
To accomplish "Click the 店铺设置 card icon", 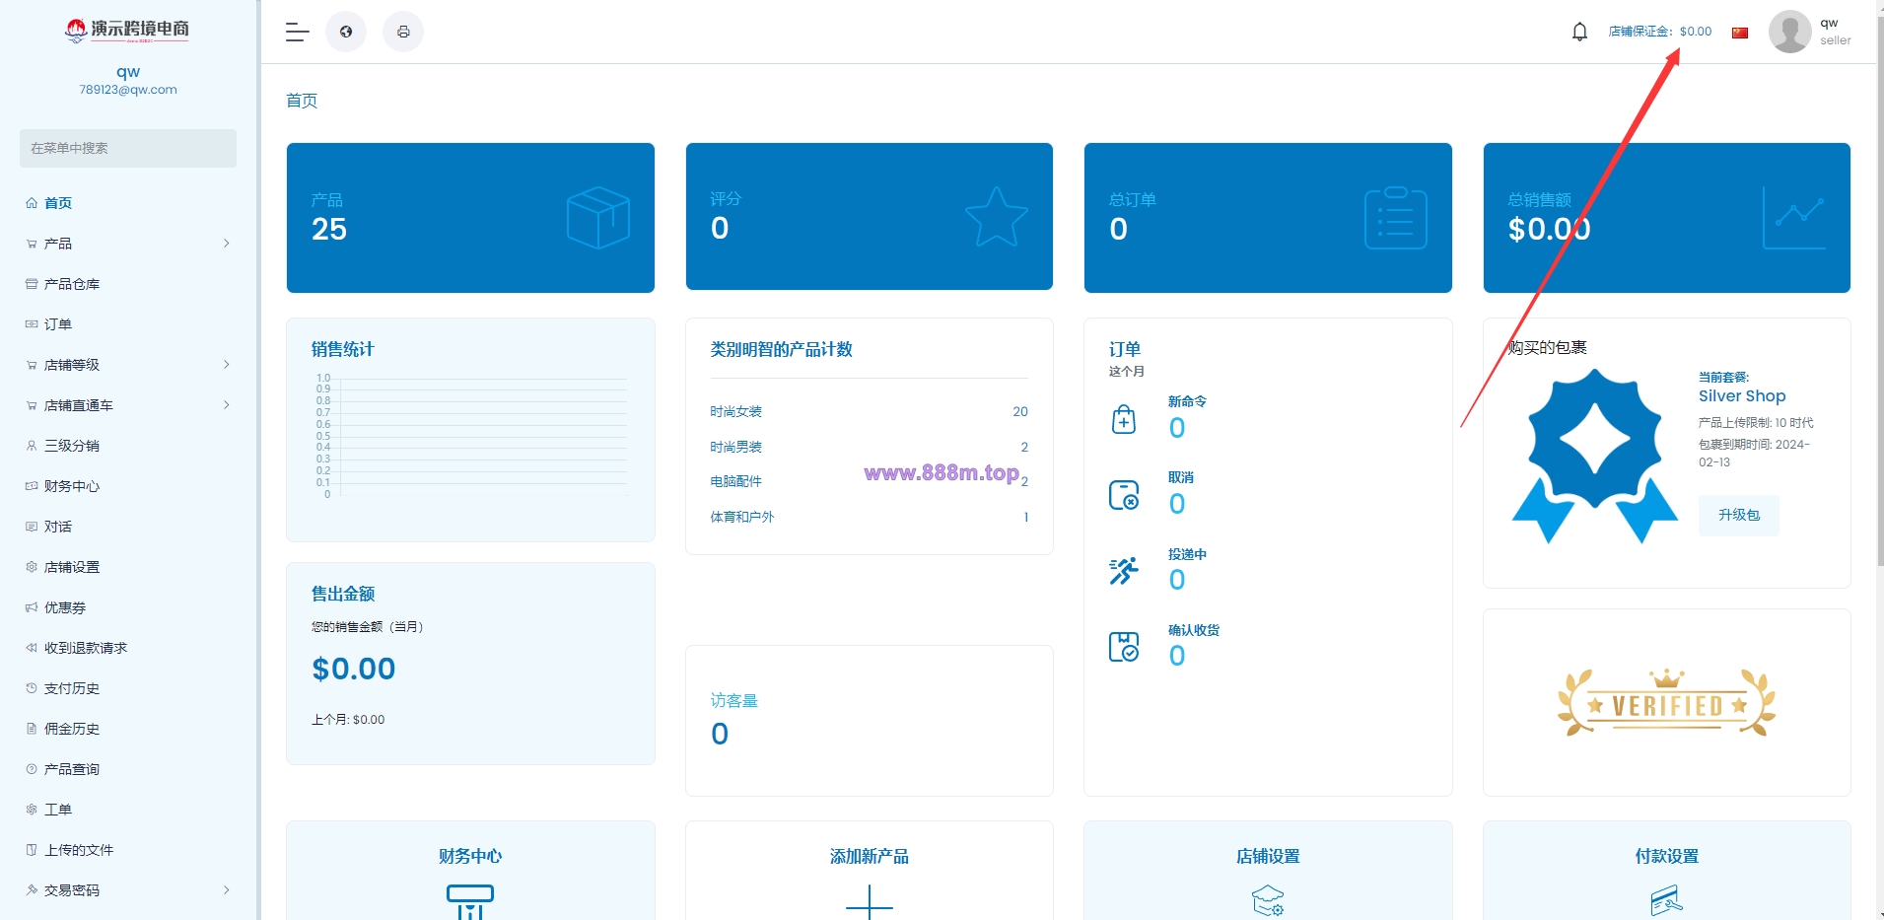I will [x=1268, y=900].
